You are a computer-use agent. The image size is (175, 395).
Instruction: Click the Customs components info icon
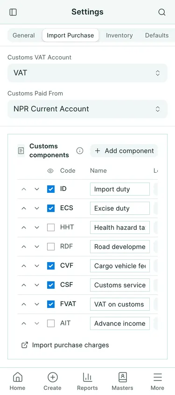coord(80,151)
